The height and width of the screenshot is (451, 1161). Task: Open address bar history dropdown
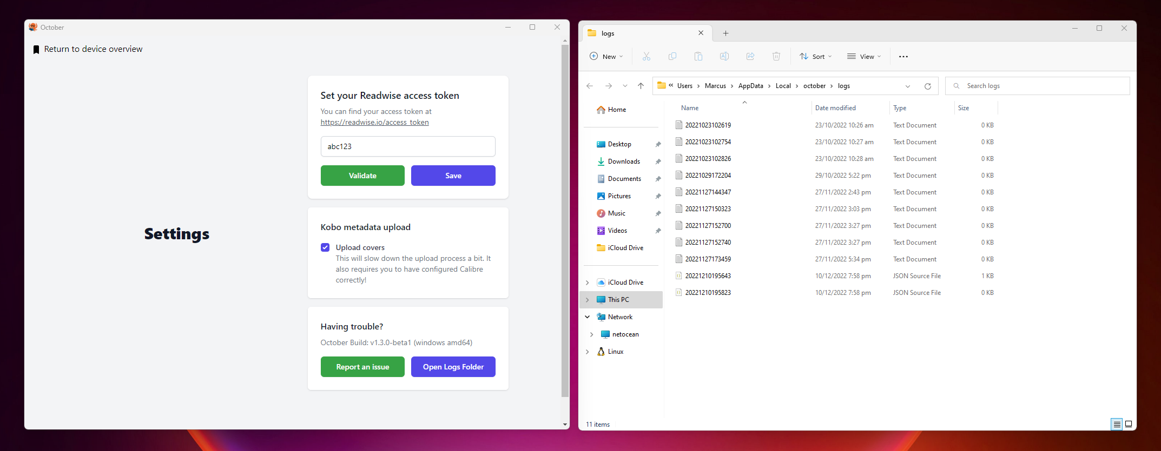[x=908, y=86]
